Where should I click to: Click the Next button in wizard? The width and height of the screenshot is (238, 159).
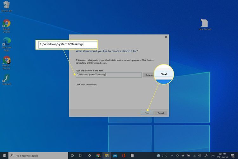[x=147, y=113]
